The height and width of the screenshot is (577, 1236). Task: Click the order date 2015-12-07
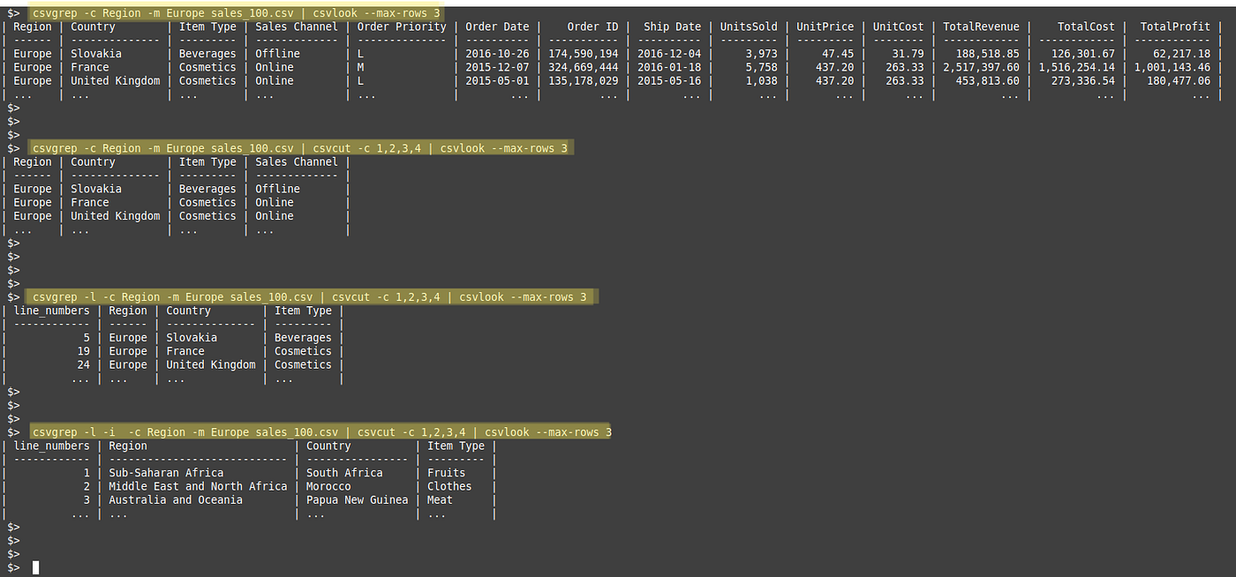[x=497, y=67]
